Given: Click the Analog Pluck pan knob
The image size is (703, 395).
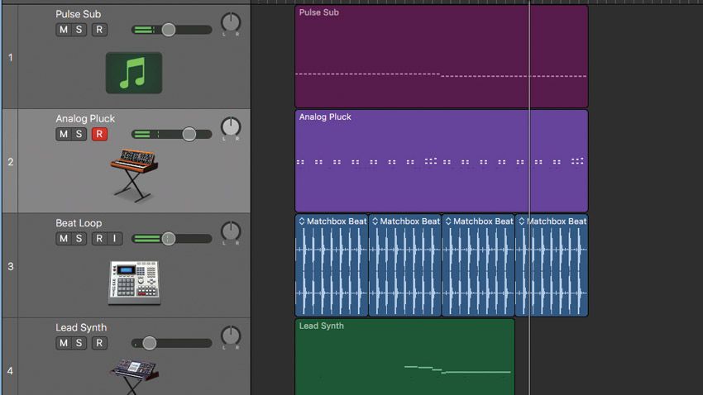Looking at the screenshot, I should [x=231, y=127].
